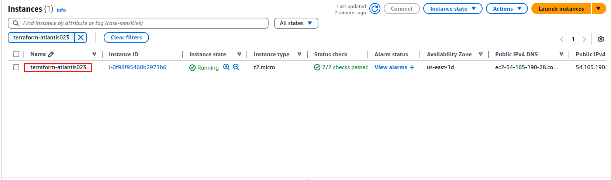Check the terraform-atlantis023 instance row
Image resolution: width=611 pixels, height=180 pixels.
[x=16, y=67]
